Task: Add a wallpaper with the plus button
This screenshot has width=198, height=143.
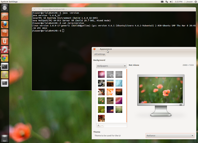Action: [x=98, y=125]
